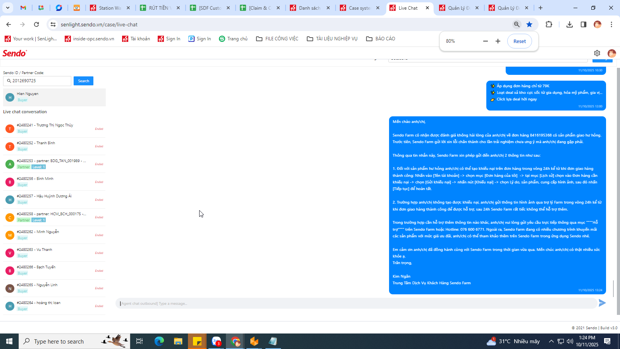Open conversation #2480258 partner HCM_BCH_000175

[54, 217]
